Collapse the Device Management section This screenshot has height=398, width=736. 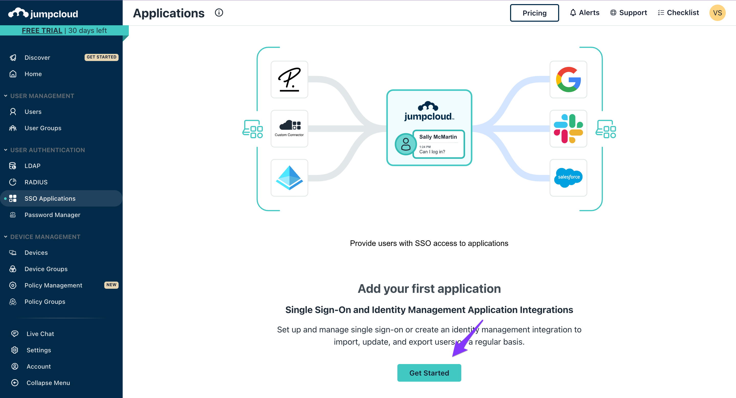click(6, 237)
